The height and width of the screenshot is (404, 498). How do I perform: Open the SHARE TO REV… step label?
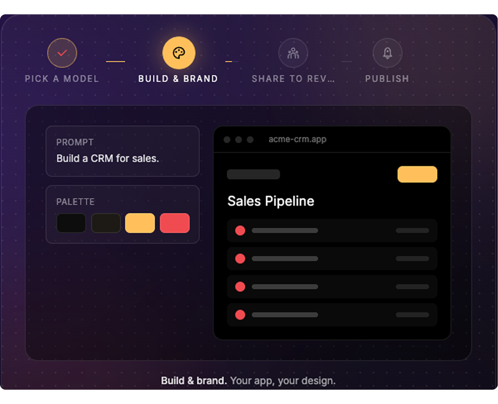coord(293,79)
